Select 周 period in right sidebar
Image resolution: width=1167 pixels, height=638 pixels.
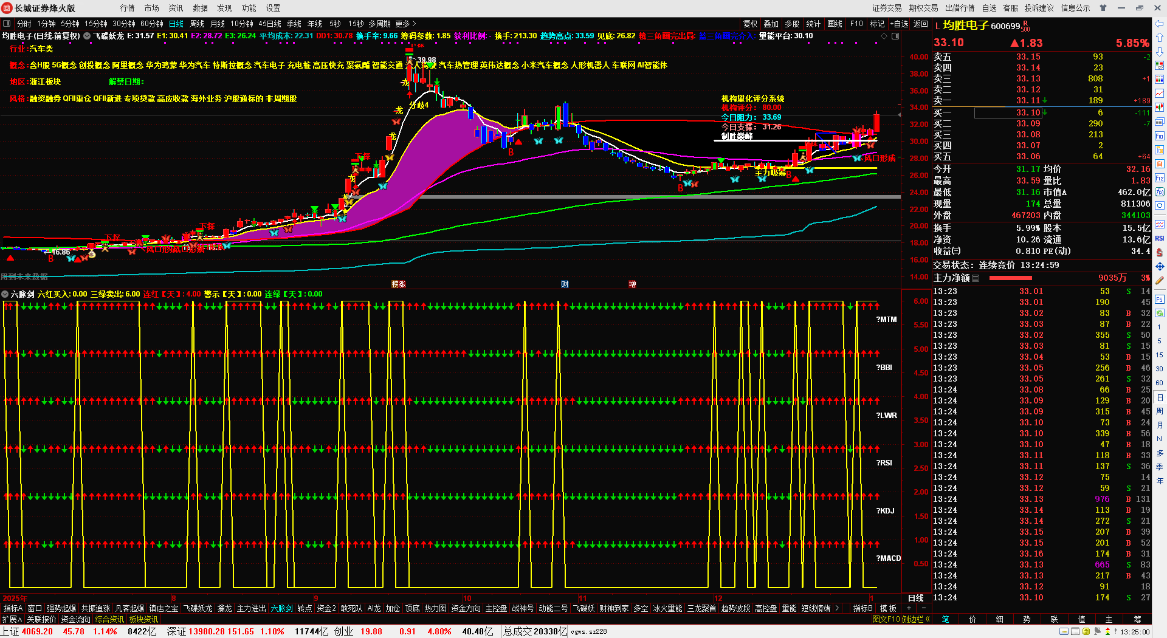pyautogui.click(x=1160, y=411)
